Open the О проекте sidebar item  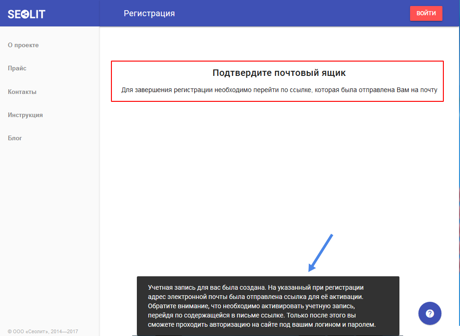pos(23,45)
